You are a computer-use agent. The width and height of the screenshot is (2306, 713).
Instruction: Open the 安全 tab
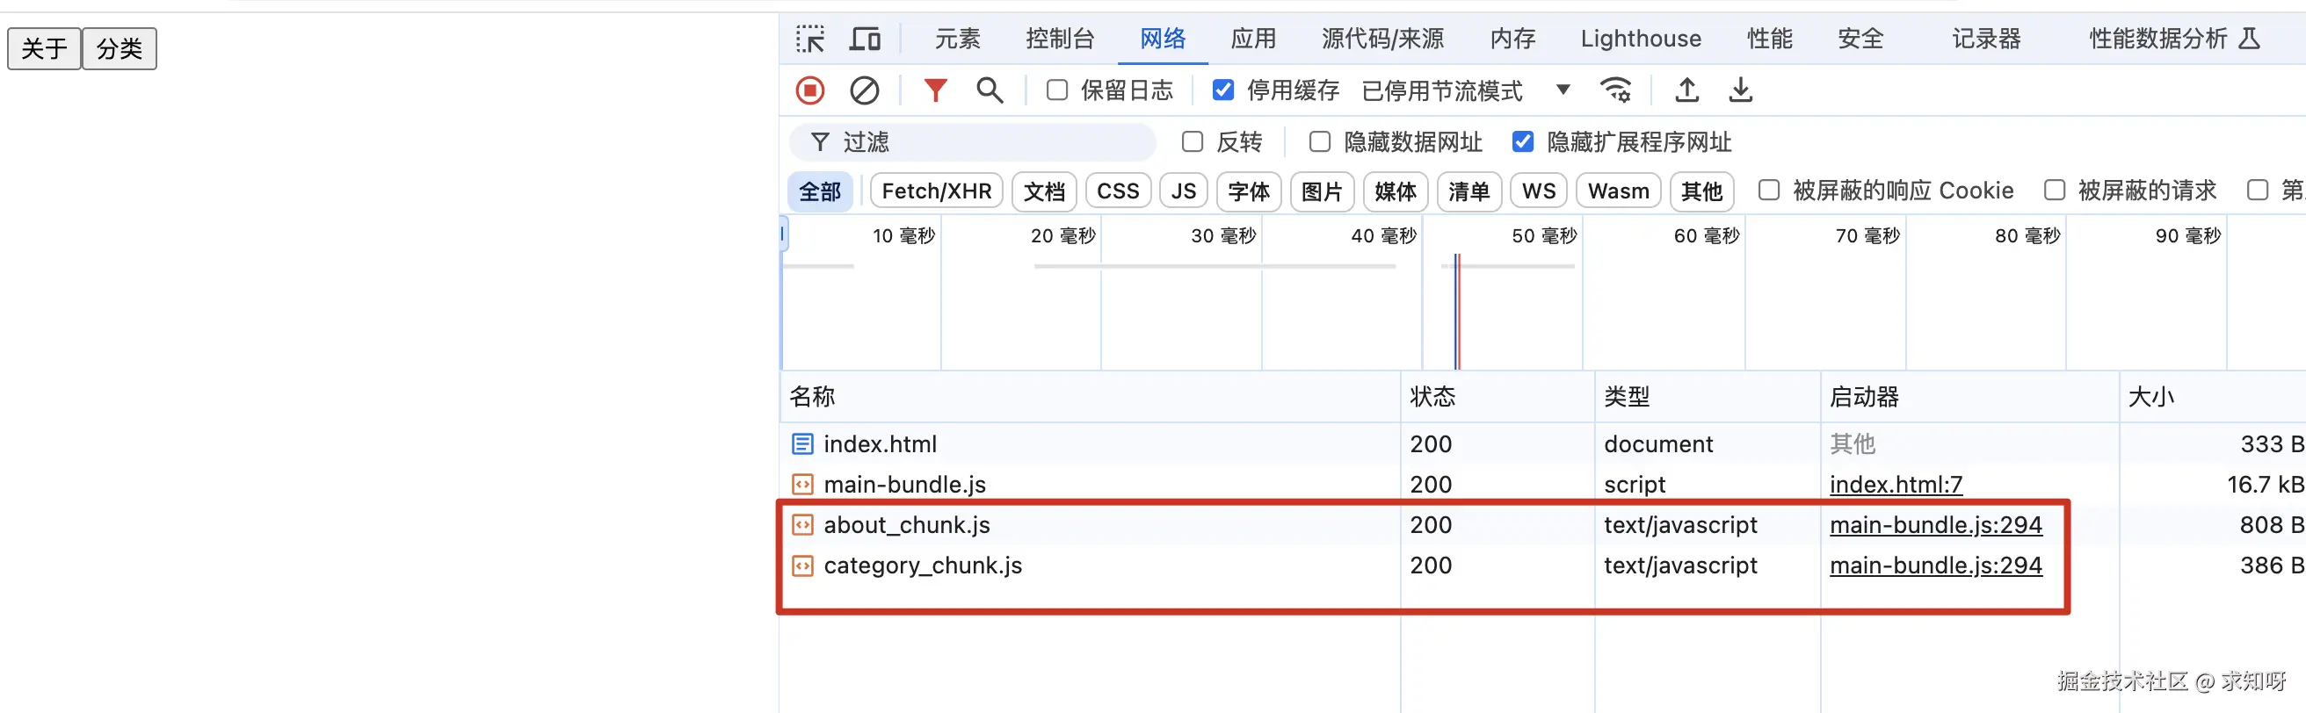point(1860,39)
